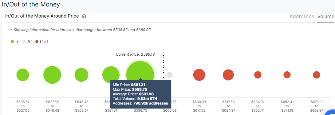Select the Volume tab
Image resolution: width=335 pixels, height=115 pixels.
[326, 17]
